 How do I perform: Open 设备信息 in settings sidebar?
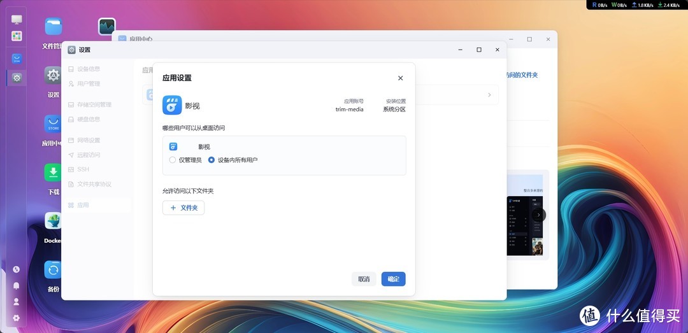[88, 69]
